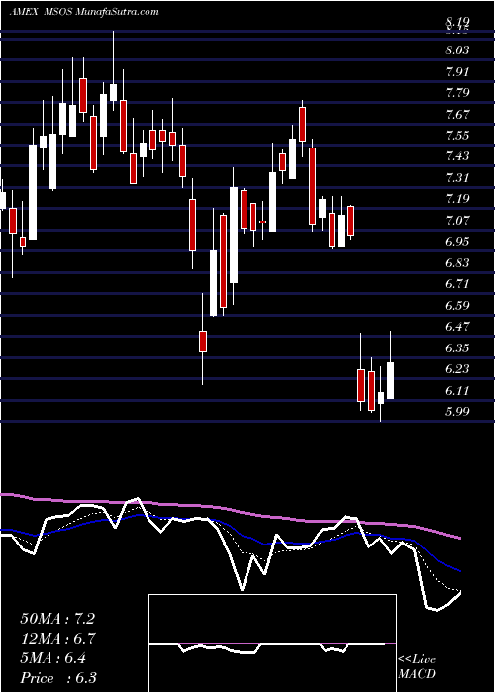Click the Price : 6.3 readout
This screenshot has width=495, height=693.
pos(58,678)
